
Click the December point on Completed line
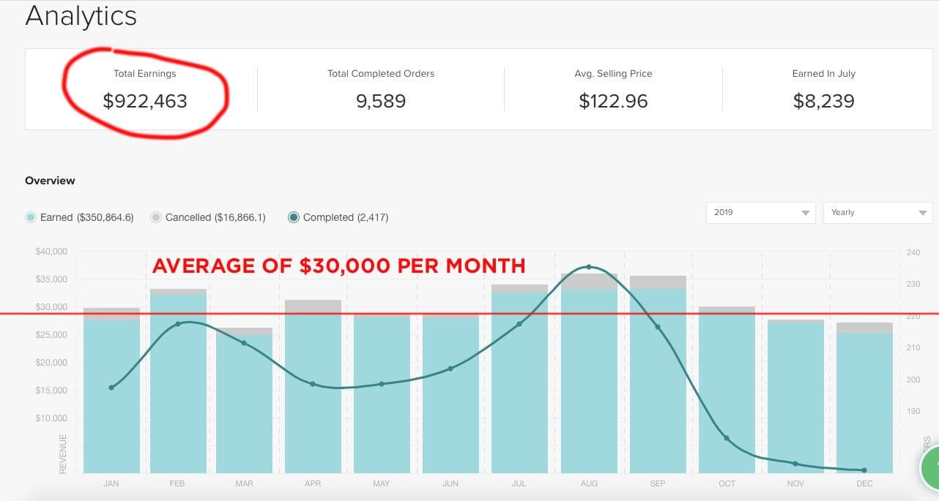864,470
